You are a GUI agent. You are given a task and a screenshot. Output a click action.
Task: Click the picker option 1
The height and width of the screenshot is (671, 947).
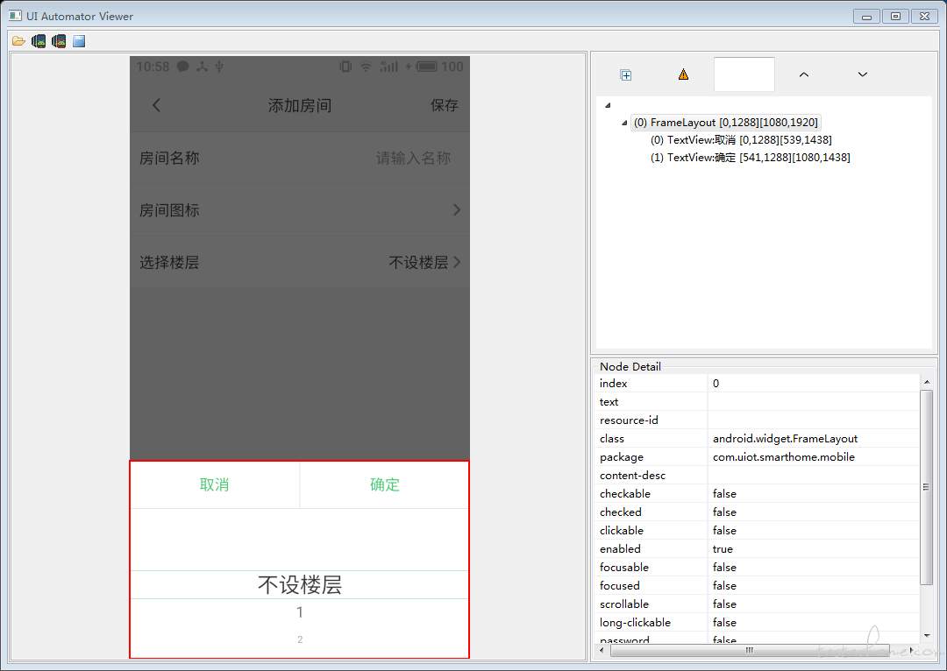tap(300, 612)
